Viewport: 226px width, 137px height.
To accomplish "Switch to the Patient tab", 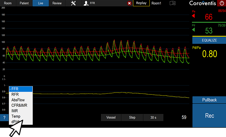I will [x=24, y=3].
